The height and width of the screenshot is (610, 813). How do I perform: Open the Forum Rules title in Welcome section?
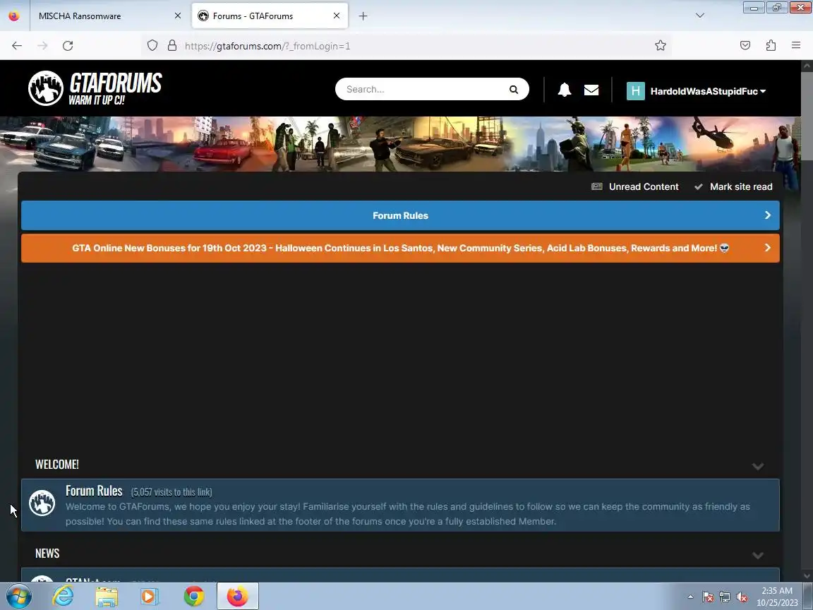(x=94, y=490)
